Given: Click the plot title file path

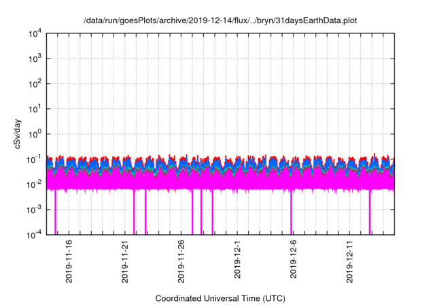Looking at the screenshot, I should click(220, 20).
